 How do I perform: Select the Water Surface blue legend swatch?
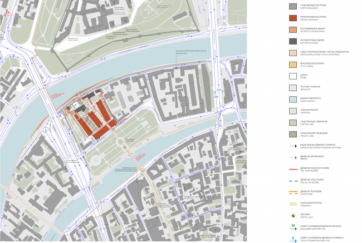pyautogui.click(x=293, y=100)
